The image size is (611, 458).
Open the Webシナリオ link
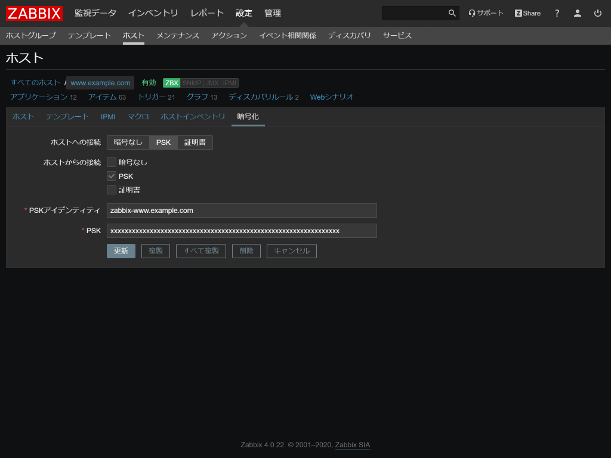click(x=332, y=97)
